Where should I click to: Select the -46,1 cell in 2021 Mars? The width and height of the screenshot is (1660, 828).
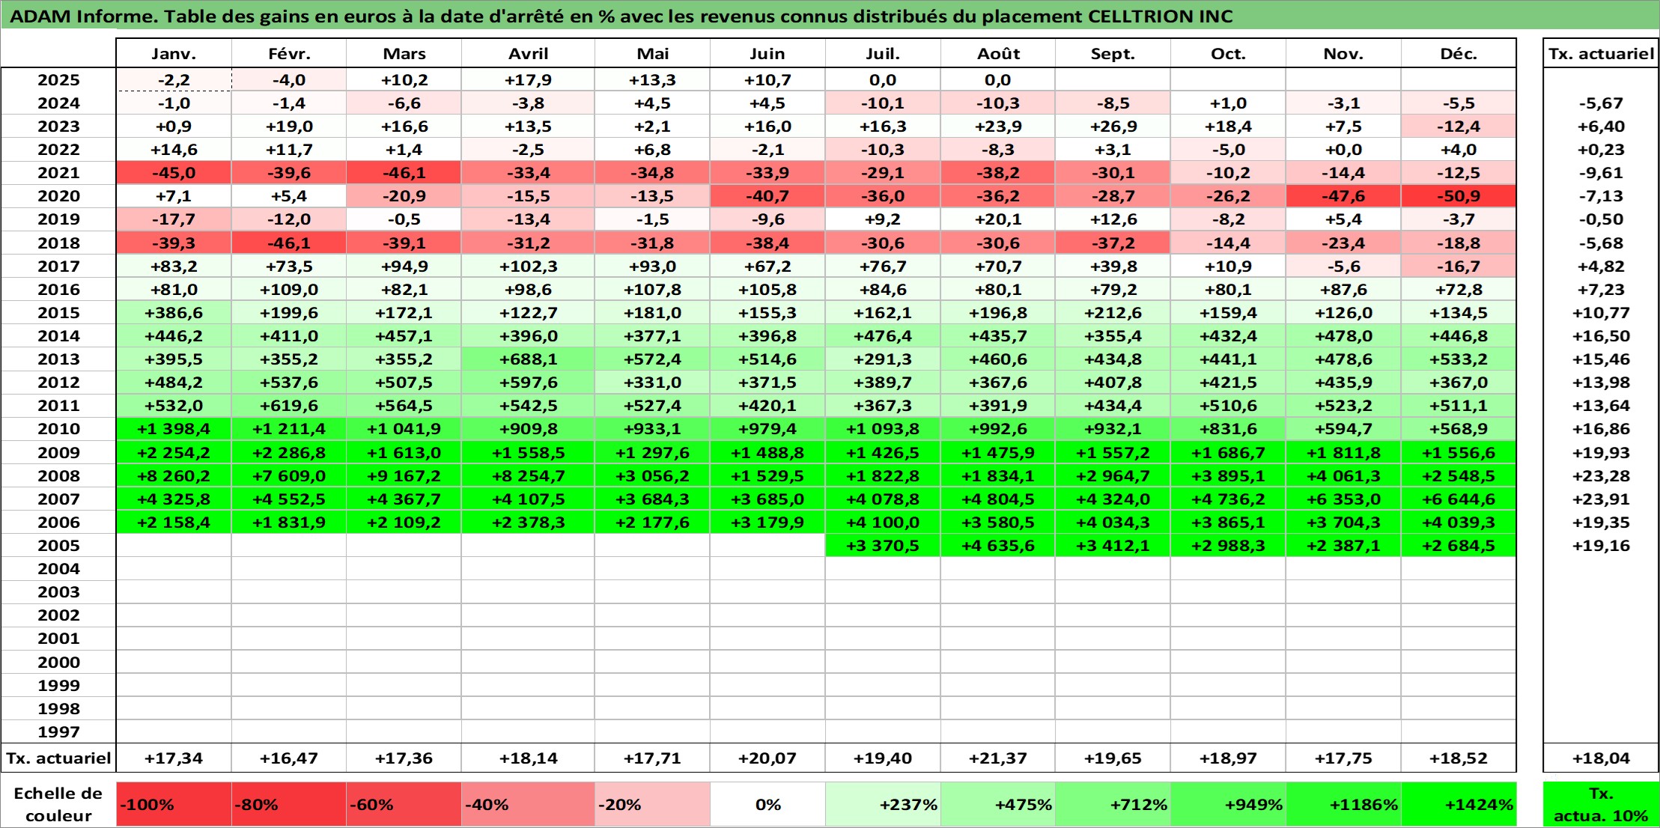(404, 173)
